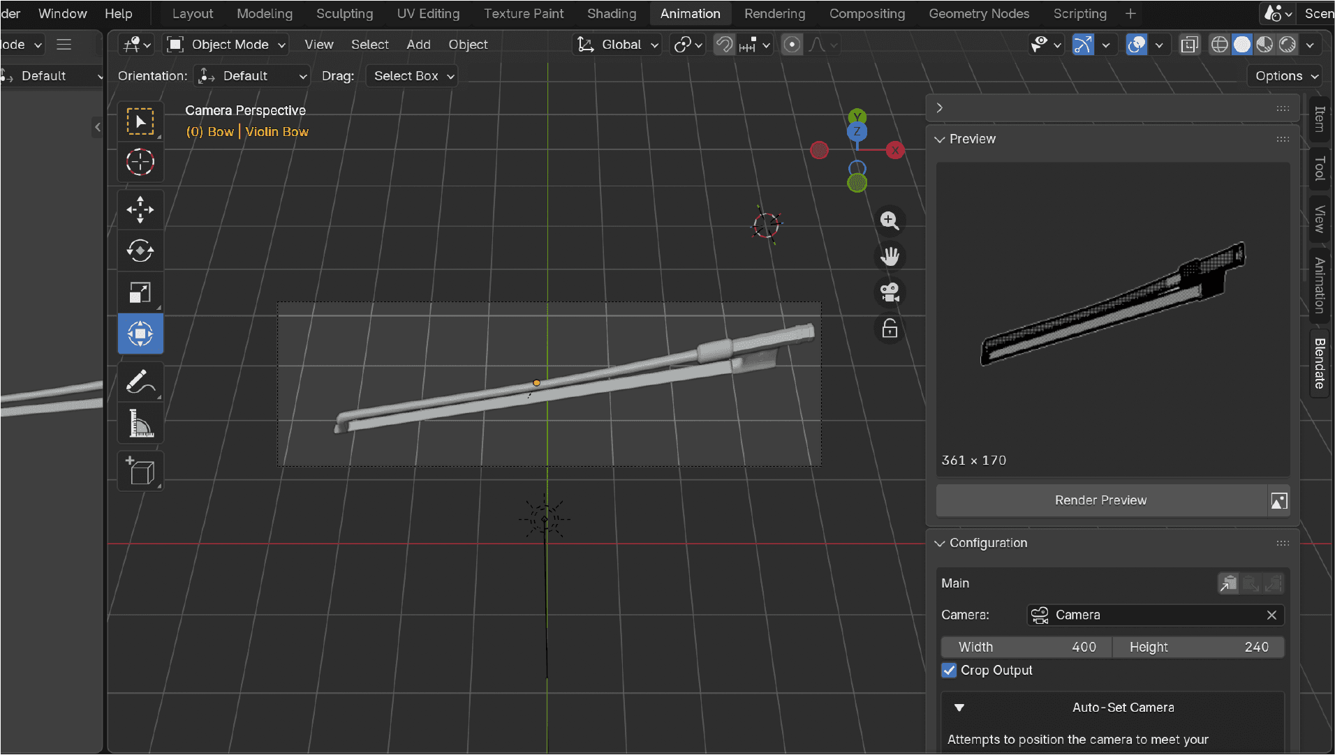1335x755 pixels.
Task: Open the Options dropdown
Action: point(1285,76)
